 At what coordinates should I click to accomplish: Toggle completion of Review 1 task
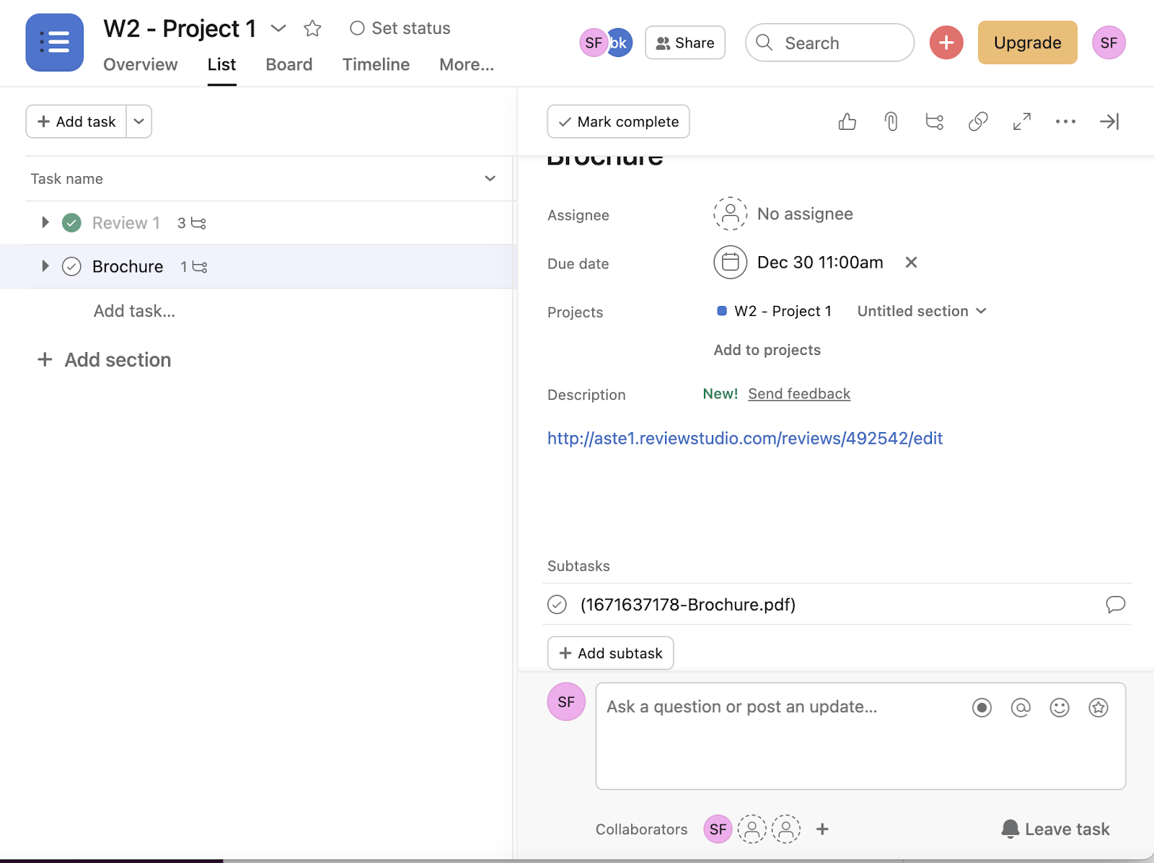[71, 223]
